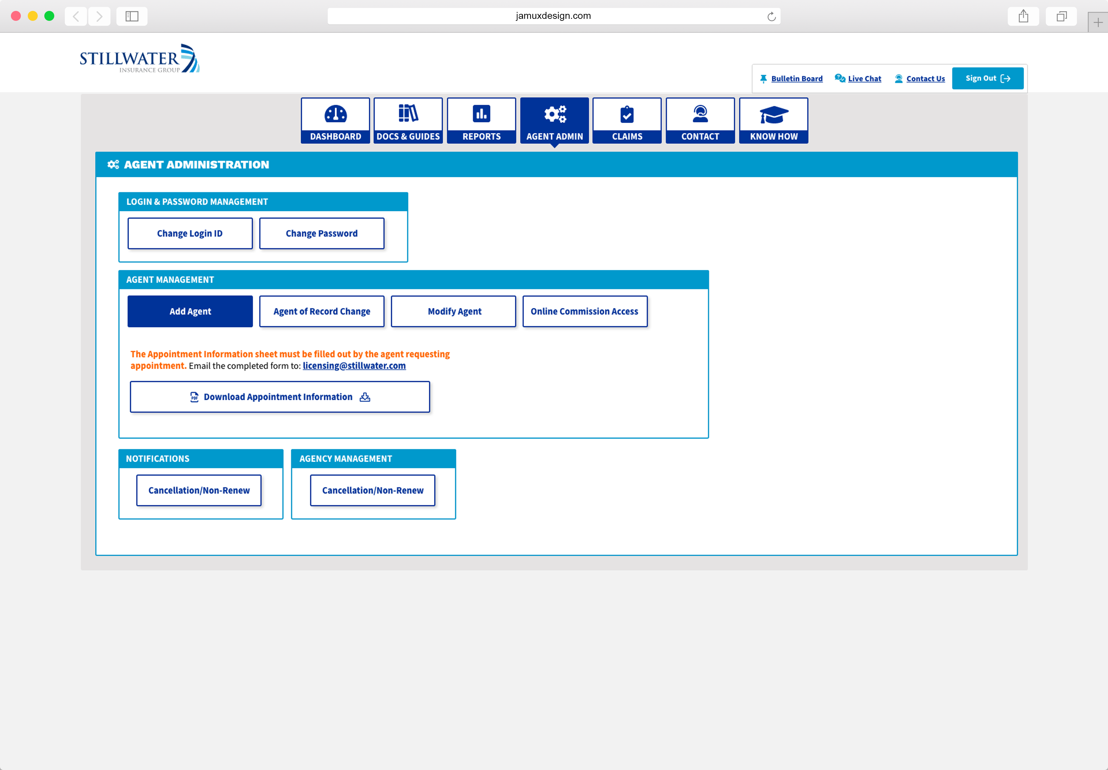
Task: Click the Login & Password Management header
Action: point(263,202)
